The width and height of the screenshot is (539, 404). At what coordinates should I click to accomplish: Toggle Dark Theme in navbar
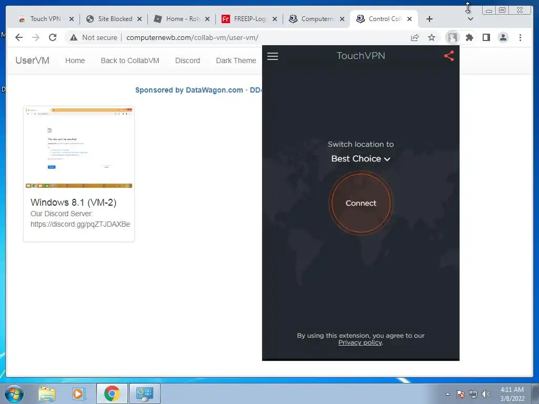pyautogui.click(x=236, y=60)
